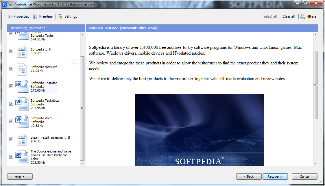Click the Softpedia Test.docx Word icon
325x186 pixels.
tap(22, 104)
